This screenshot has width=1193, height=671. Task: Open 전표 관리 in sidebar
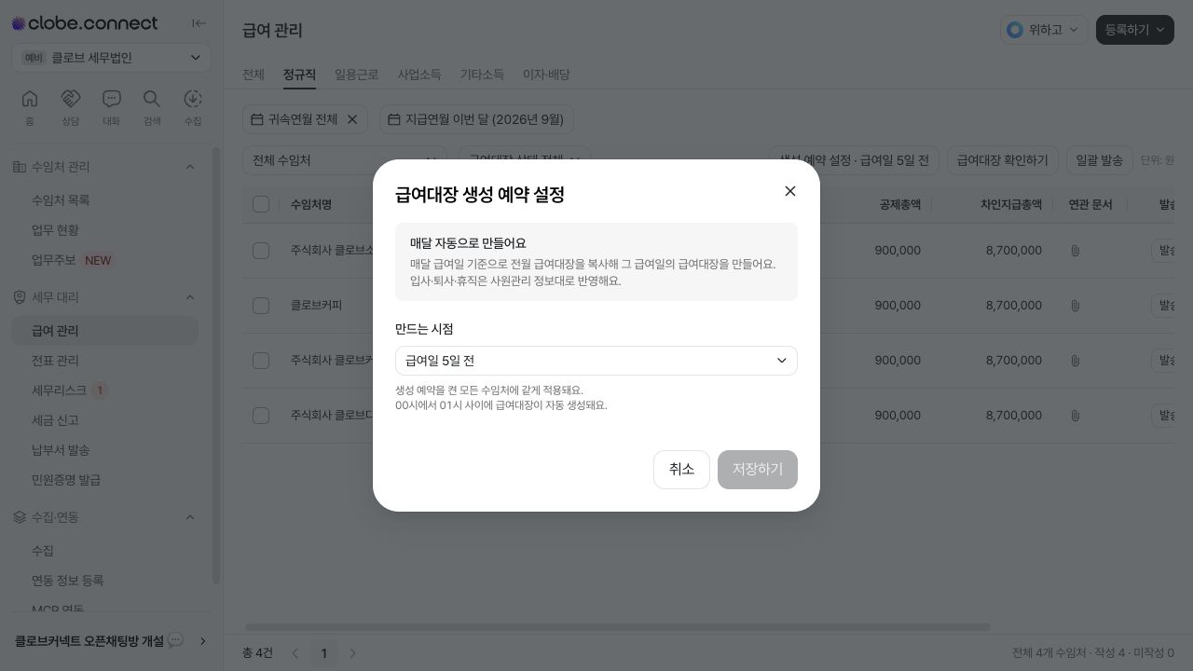click(x=104, y=361)
